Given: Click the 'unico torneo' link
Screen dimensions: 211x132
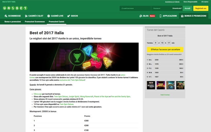Looking at the screenshot, I should pos(123,75).
